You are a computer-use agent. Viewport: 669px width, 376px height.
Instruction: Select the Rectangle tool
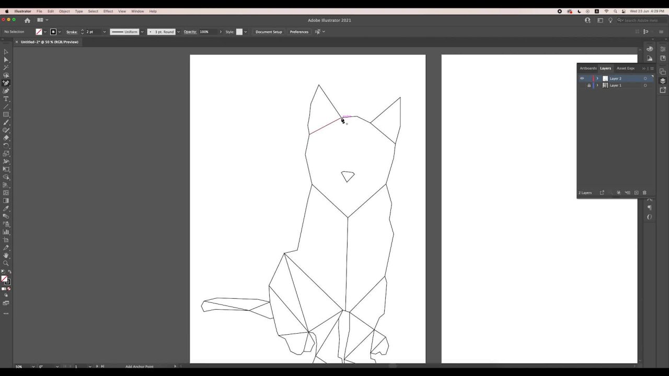[x=6, y=114]
